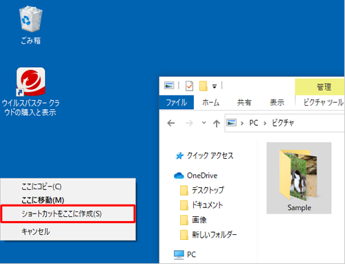345x264 pixels.
Task: Open 新しいフォルダー in navigation pane
Action: (215, 235)
